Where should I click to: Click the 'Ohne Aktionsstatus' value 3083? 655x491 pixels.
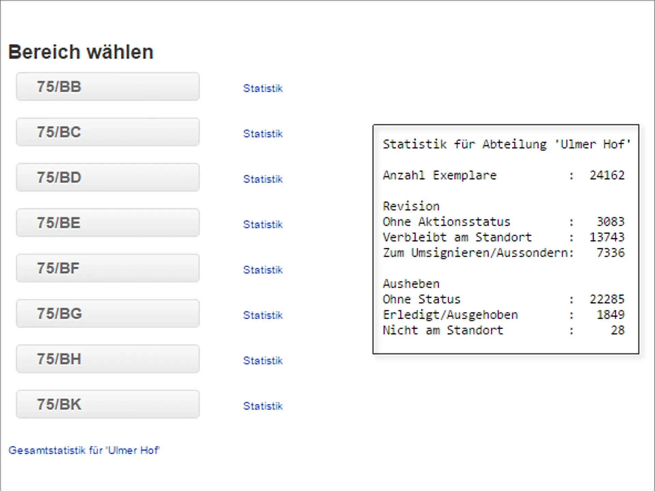[611, 222]
